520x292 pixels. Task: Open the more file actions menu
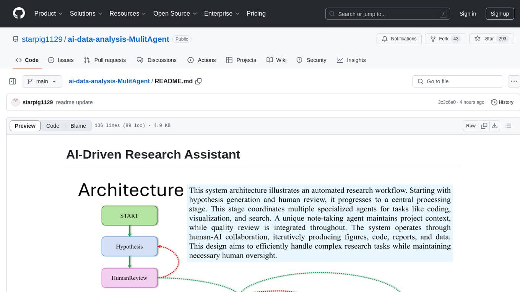(514, 81)
